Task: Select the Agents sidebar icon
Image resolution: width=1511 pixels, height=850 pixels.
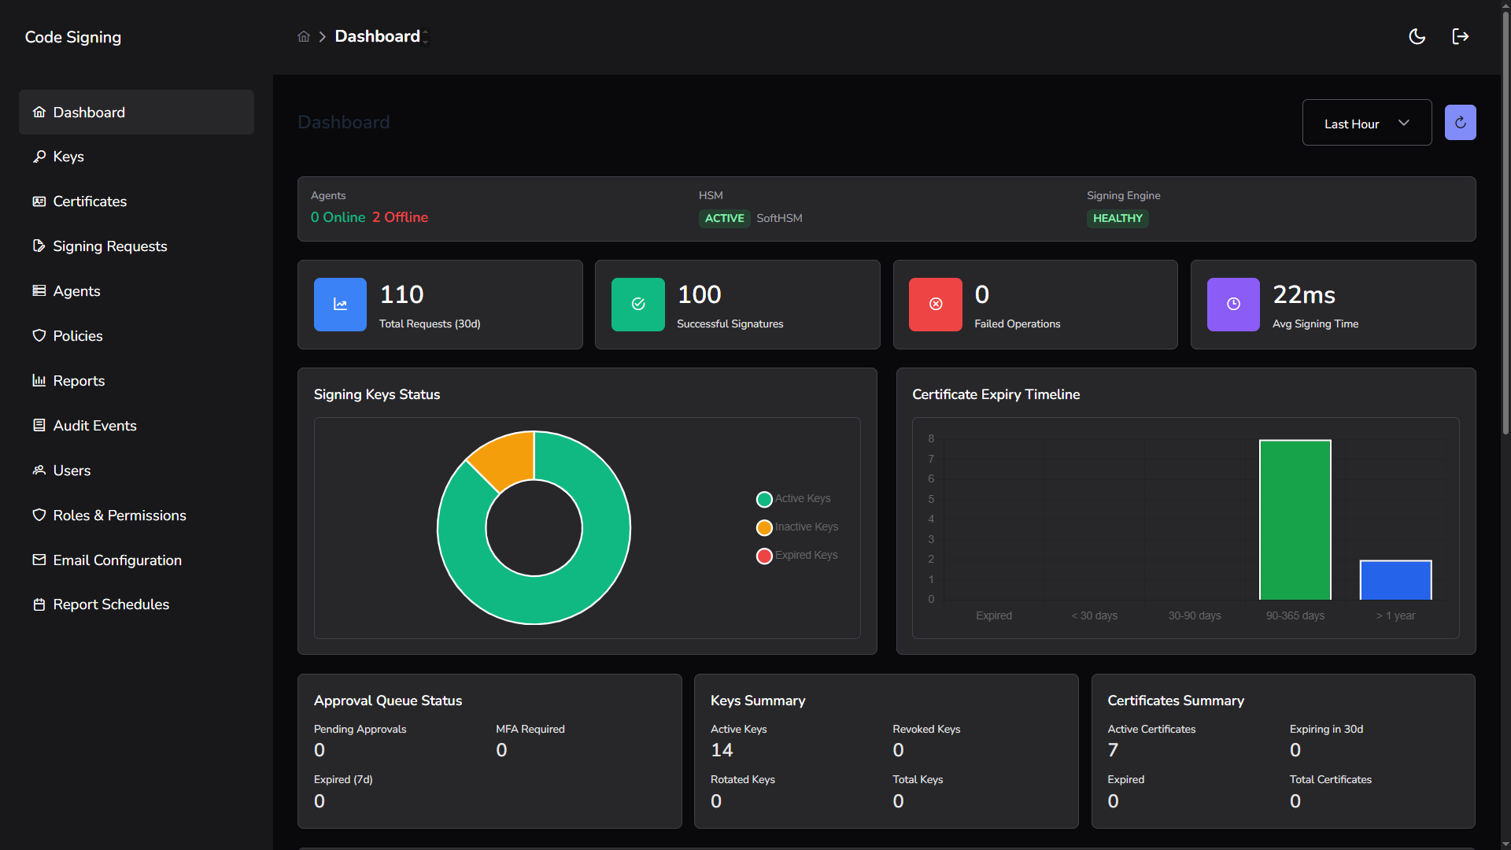Action: pos(39,291)
